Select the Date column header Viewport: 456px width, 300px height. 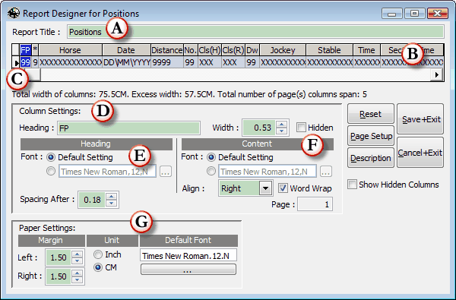(126, 50)
